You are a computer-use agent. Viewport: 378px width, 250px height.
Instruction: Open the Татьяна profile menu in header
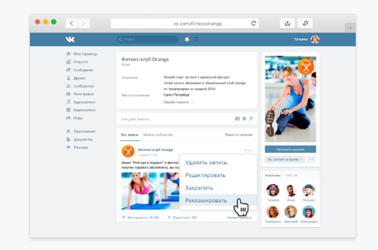click(307, 39)
